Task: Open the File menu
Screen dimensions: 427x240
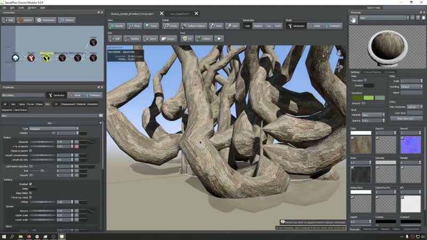Action: (x=4, y=7)
